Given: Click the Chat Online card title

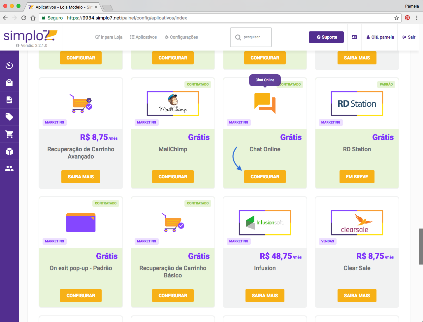Looking at the screenshot, I should click(265, 149).
